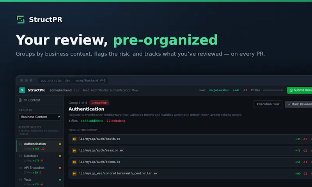Click Authentication group orange status dot
Image resolution: width=312 pixels, height=187 pixels.
60,144
